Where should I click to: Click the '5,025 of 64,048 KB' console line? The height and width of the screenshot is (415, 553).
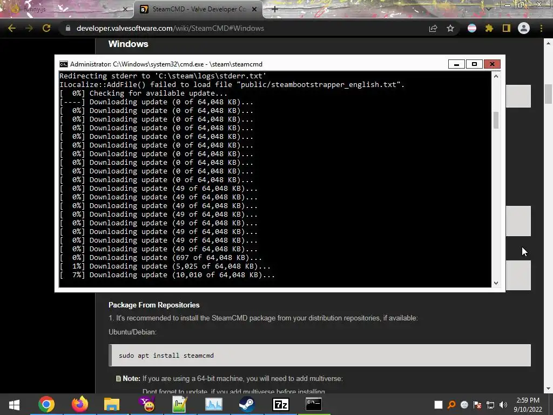165,266
